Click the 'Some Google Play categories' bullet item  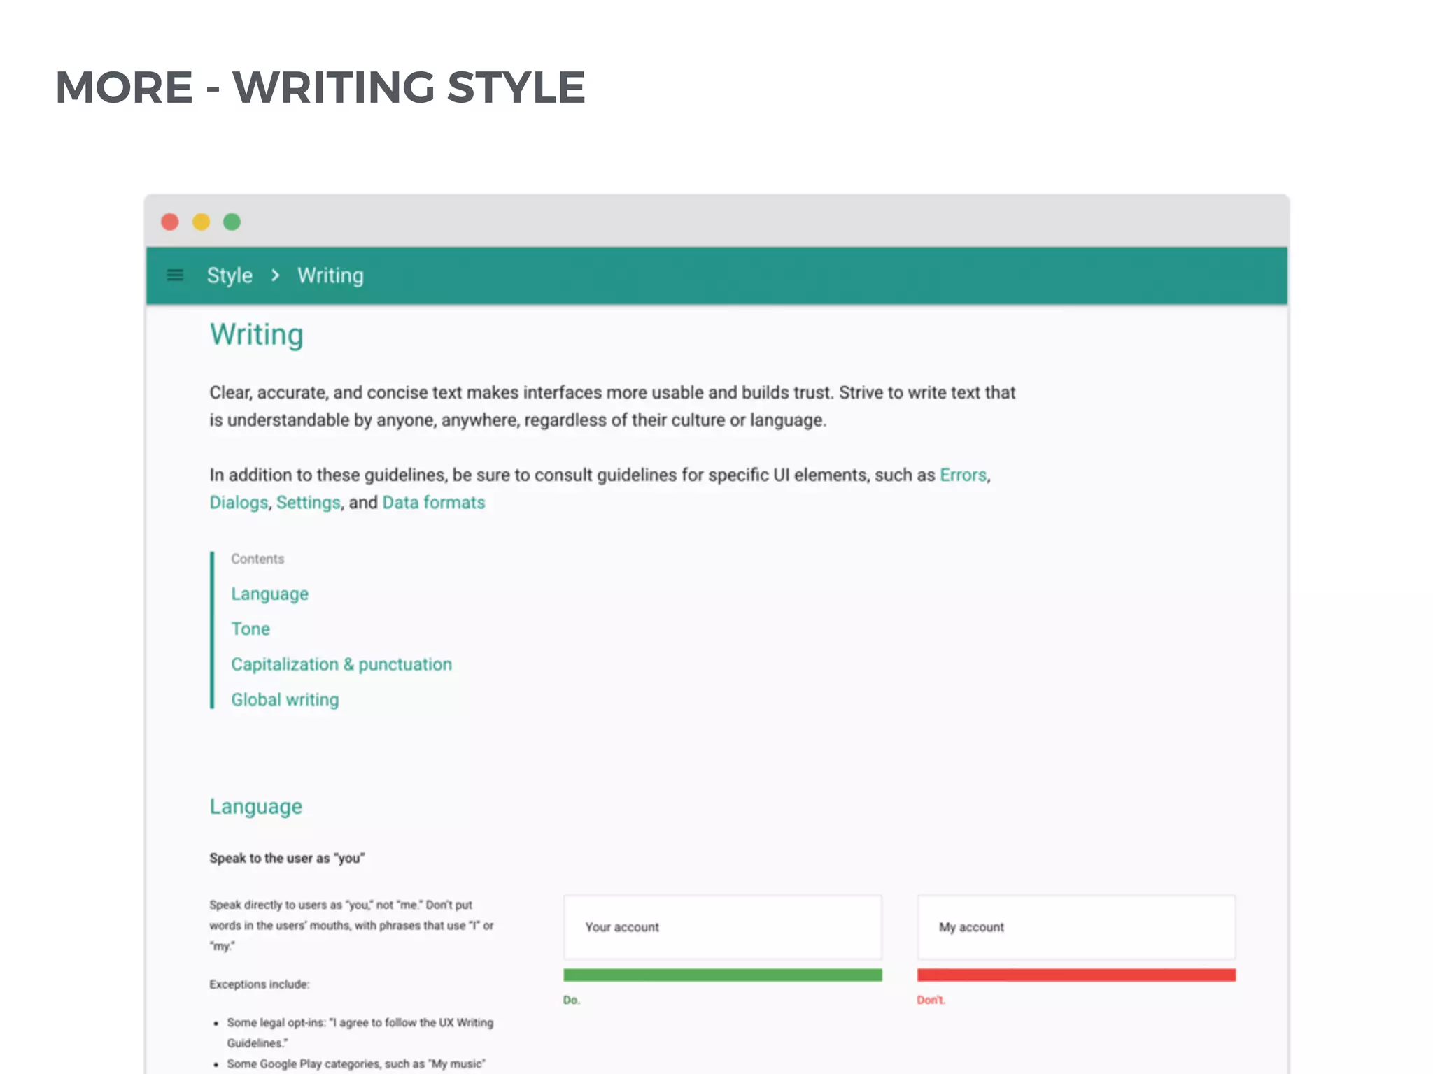coord(356,1064)
